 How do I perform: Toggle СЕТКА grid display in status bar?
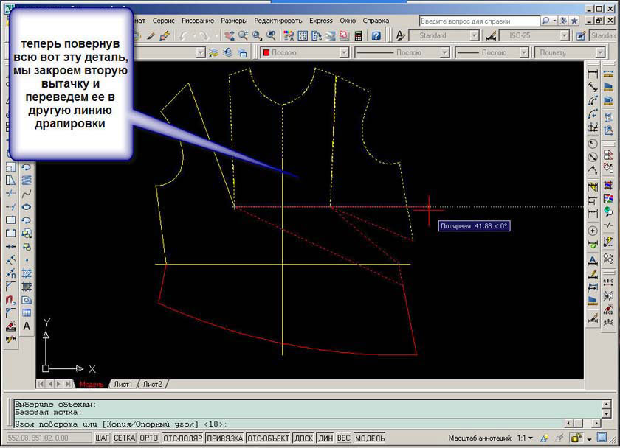[x=124, y=438]
